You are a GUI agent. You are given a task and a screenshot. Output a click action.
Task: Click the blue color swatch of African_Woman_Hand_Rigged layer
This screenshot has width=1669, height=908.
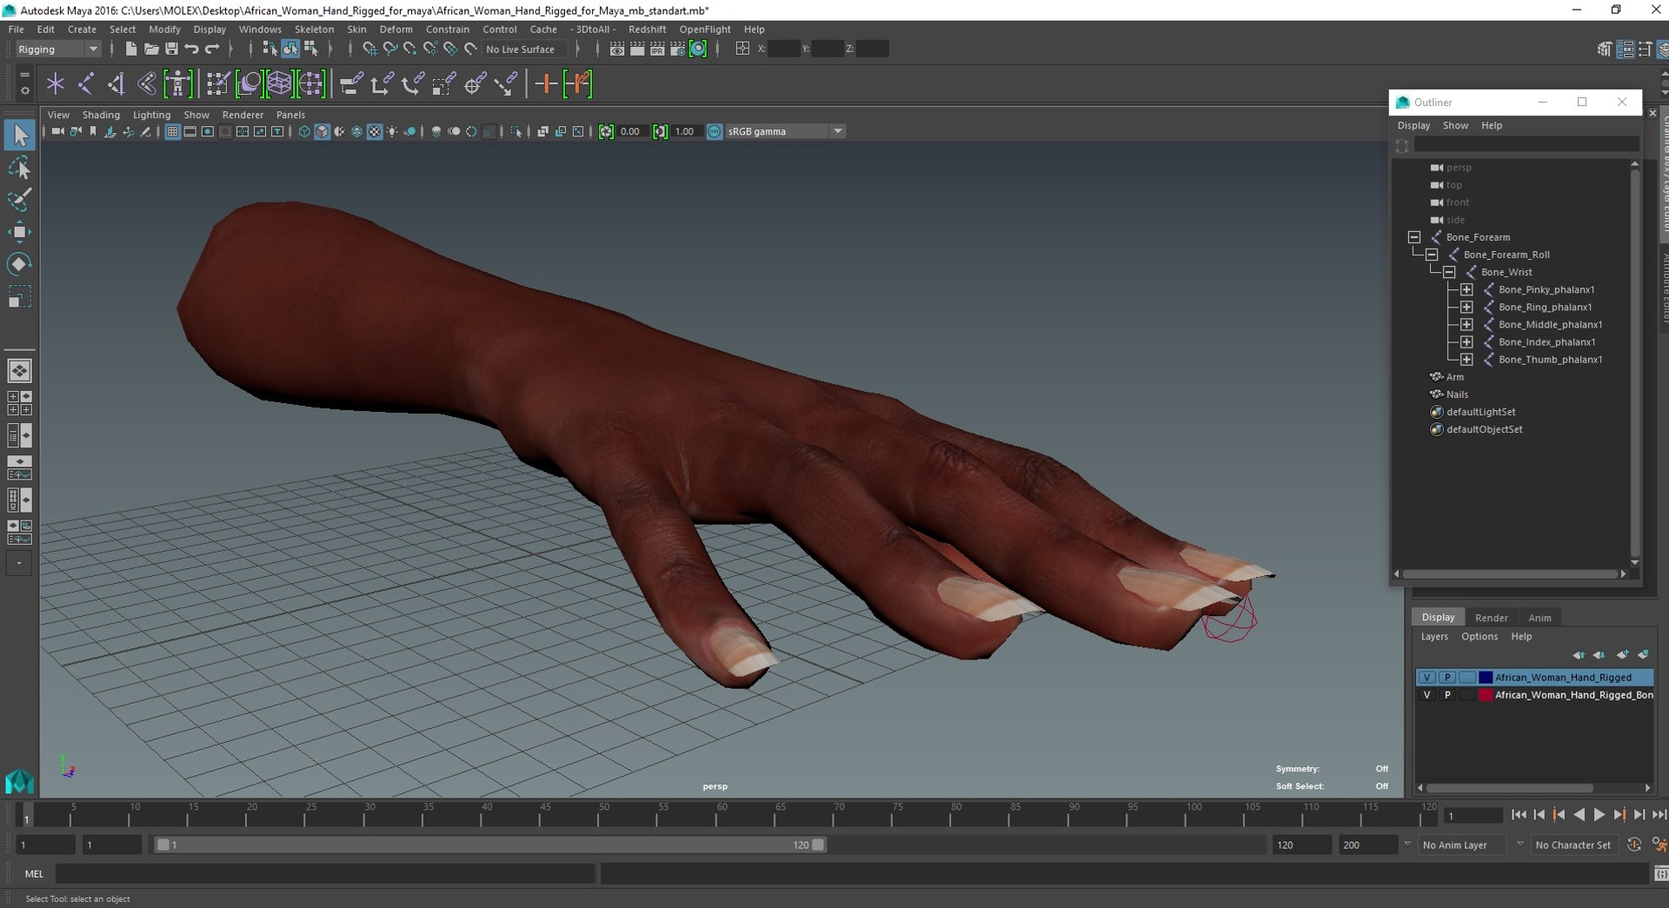(1486, 678)
